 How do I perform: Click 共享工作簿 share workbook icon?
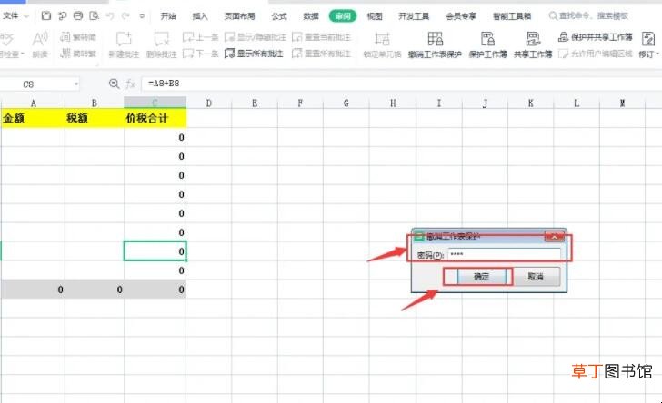click(x=533, y=44)
